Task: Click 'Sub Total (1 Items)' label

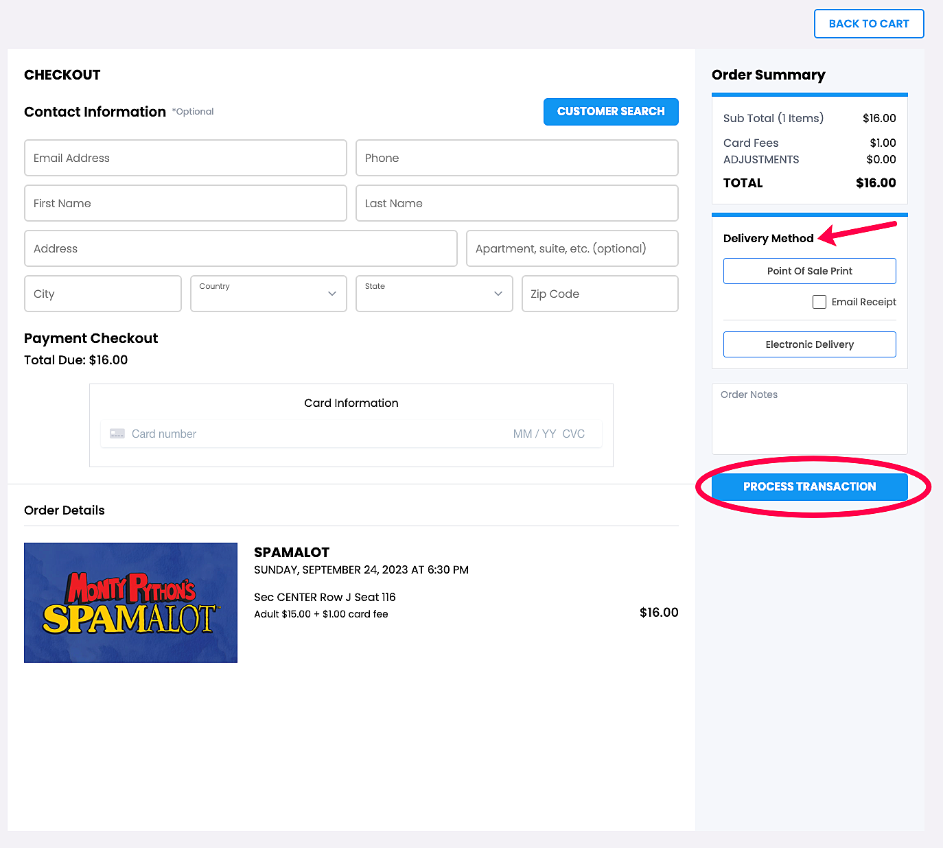Action: tap(773, 118)
